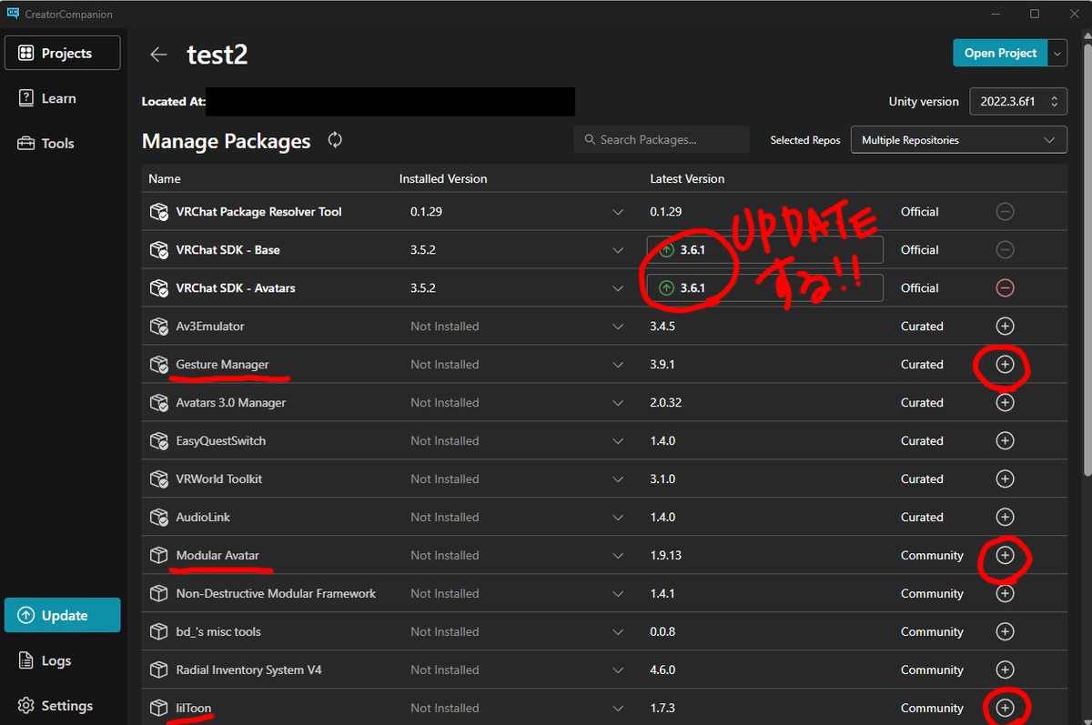Open the Multiple Repositories dropdown

point(958,140)
